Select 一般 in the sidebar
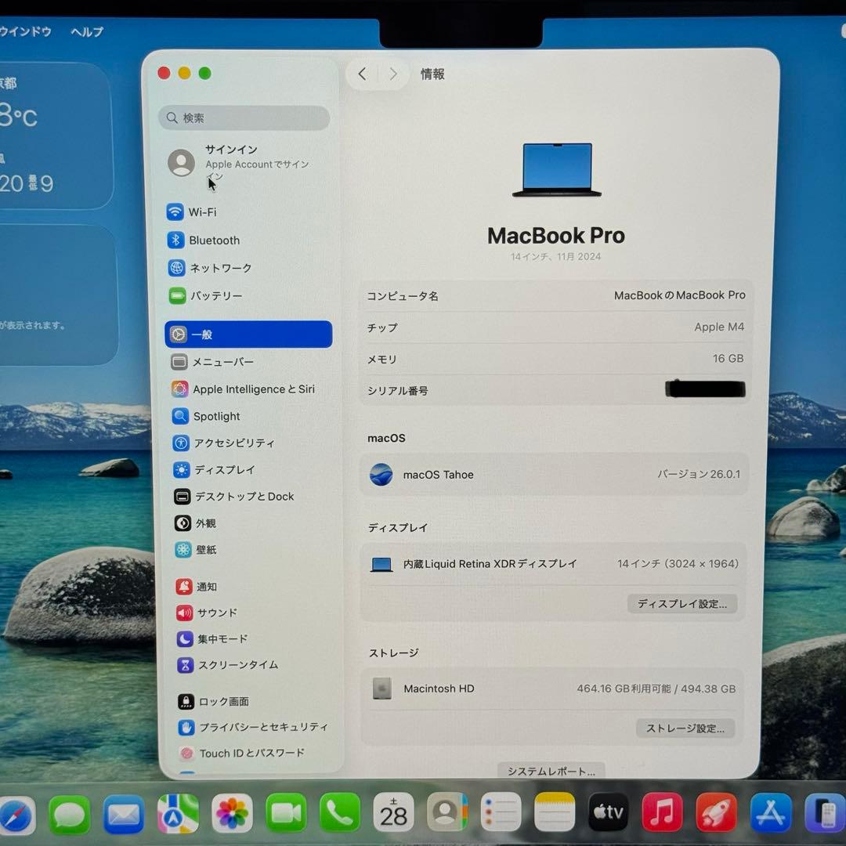The image size is (846, 846). (x=248, y=334)
